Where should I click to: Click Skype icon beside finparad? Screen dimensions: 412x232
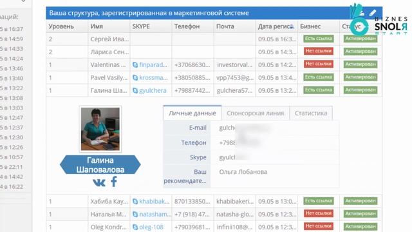(x=135, y=64)
